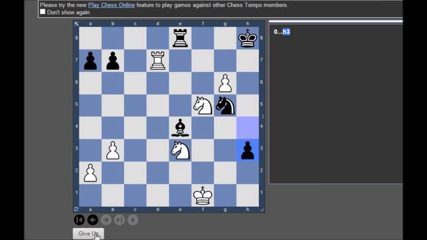
Task: Flip the board using the rotate icon
Action: click(x=76, y=209)
